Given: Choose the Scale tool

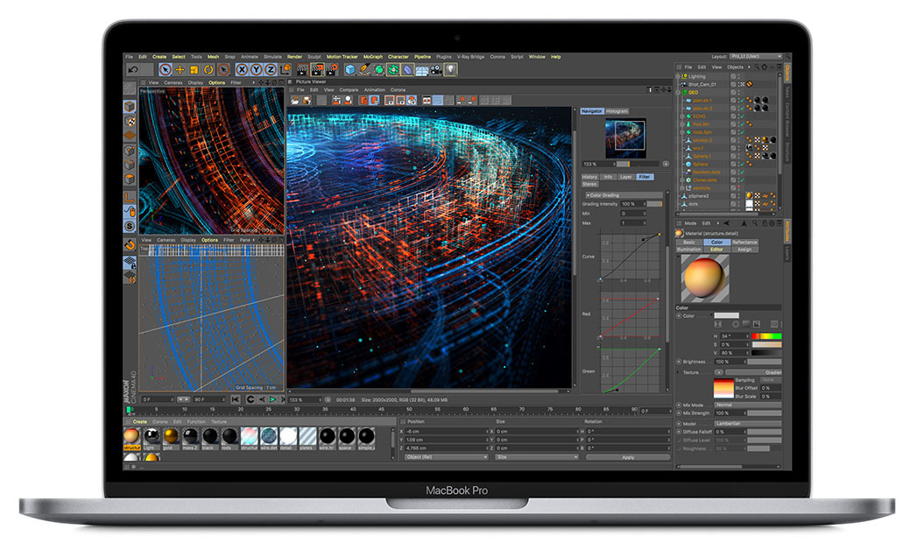Looking at the screenshot, I should pyautogui.click(x=194, y=69).
